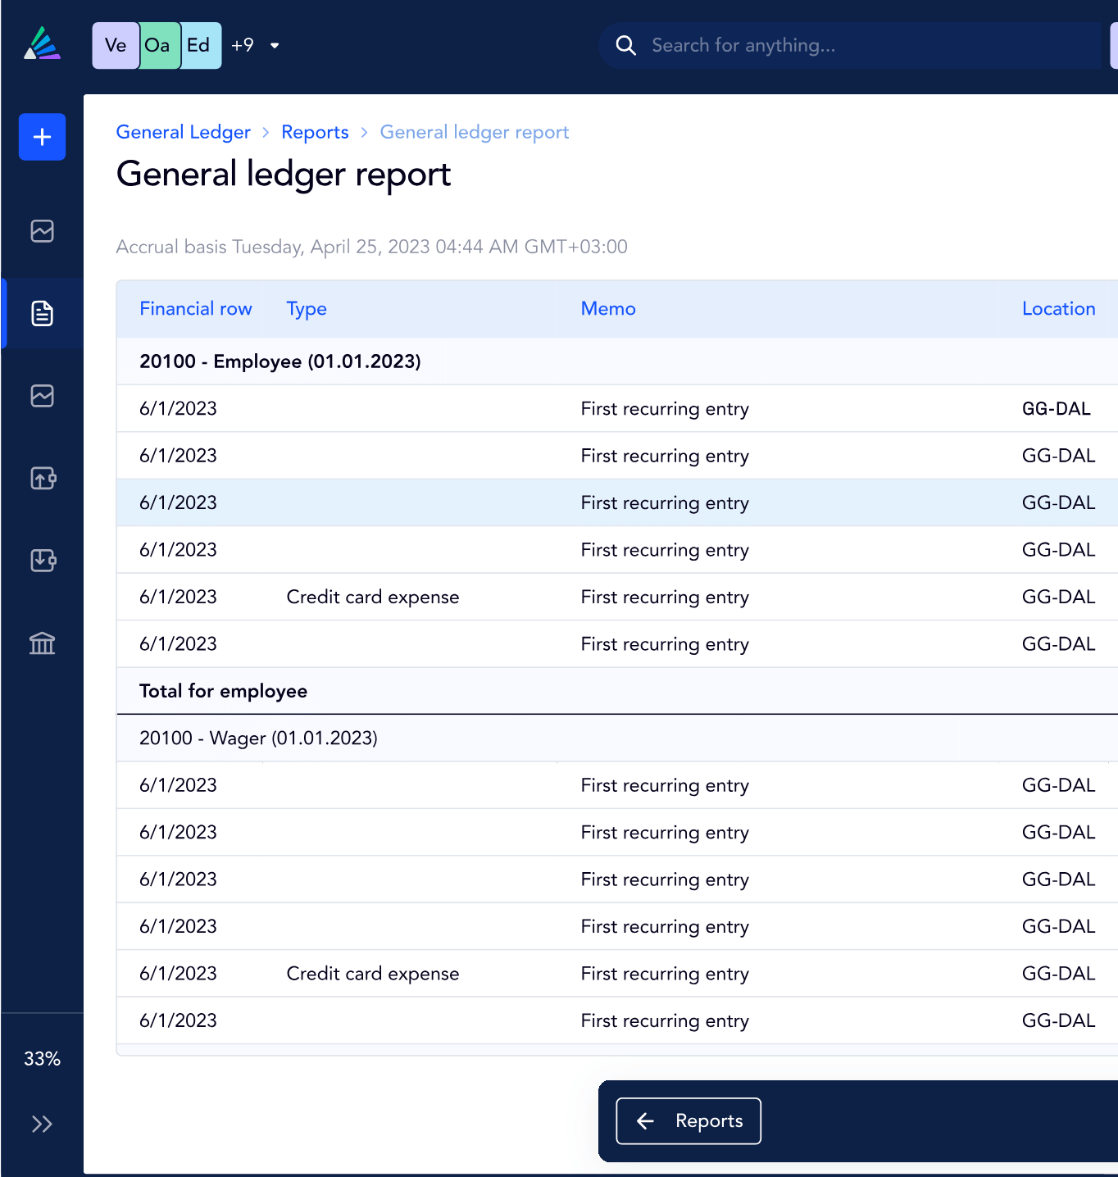Open the first chart icon in sidebar
Screen dimensions: 1118x1177
42,231
